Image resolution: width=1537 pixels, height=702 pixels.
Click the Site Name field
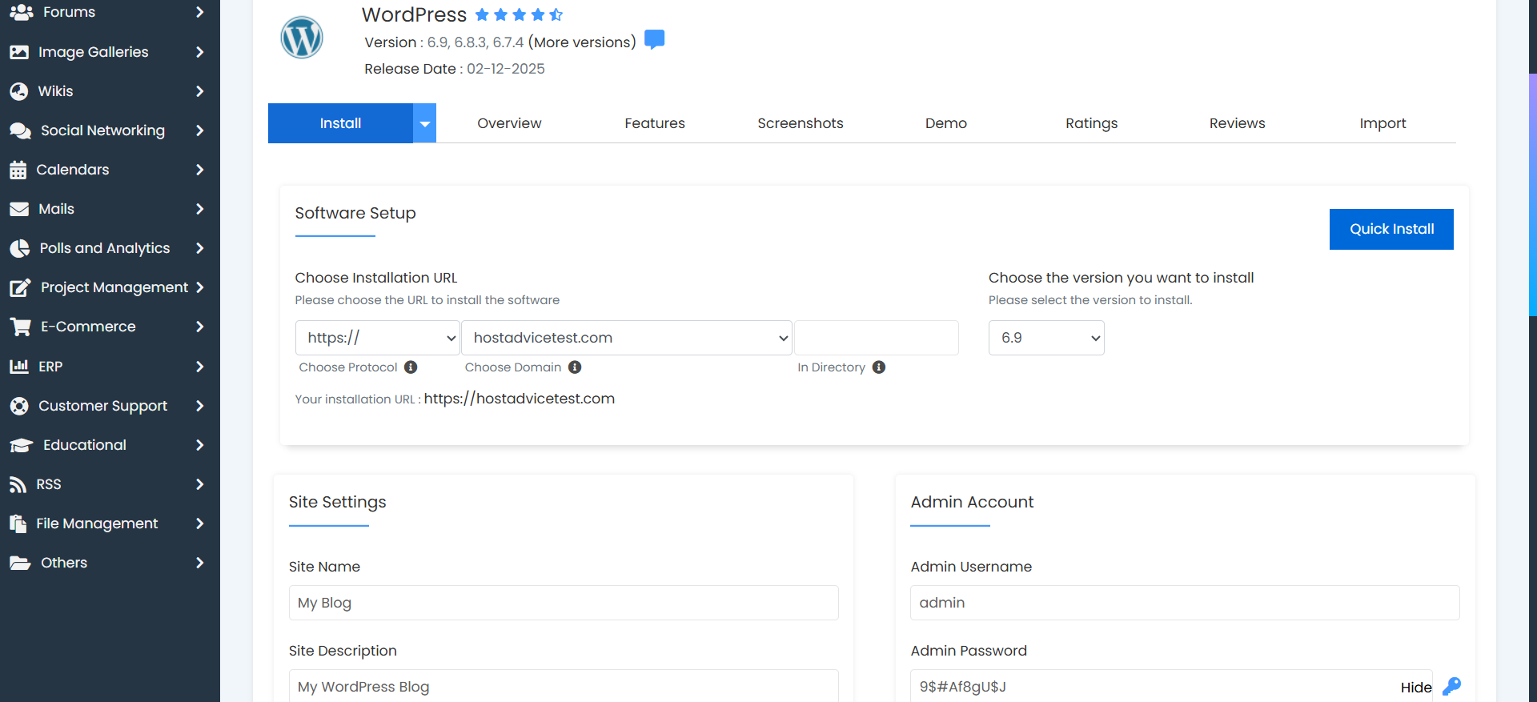point(564,603)
